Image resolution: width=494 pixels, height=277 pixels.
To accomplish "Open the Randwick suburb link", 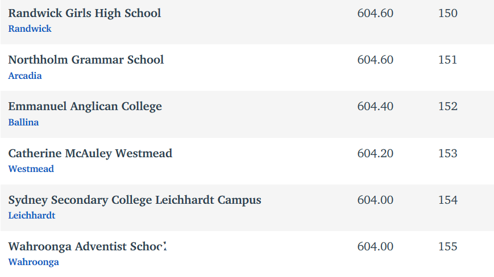I will pos(30,28).
